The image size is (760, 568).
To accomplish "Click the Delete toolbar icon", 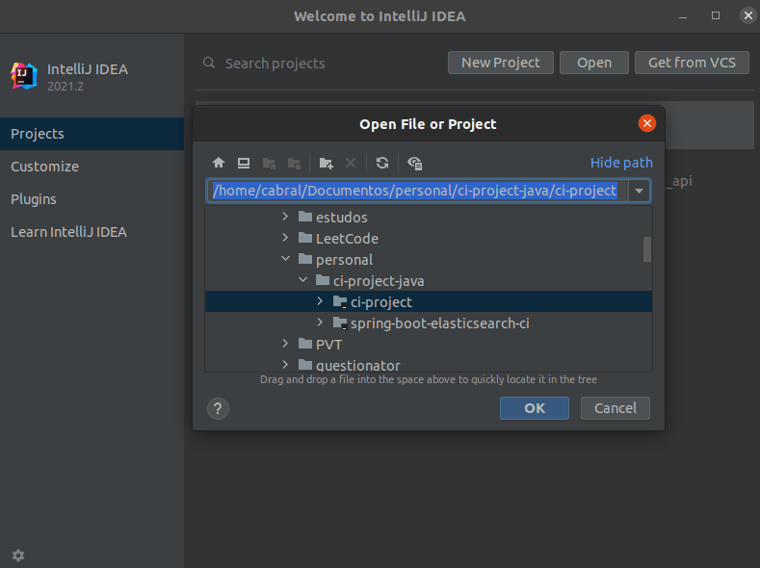I will 351,163.
